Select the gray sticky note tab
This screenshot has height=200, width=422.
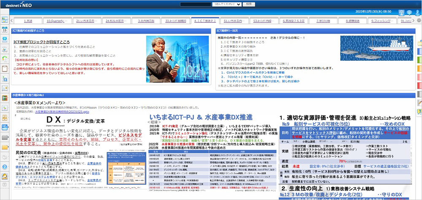419,94
